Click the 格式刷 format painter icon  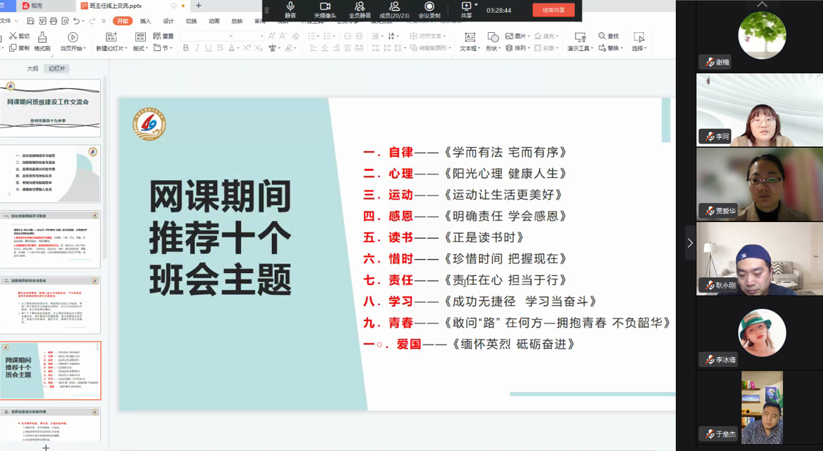pos(42,41)
